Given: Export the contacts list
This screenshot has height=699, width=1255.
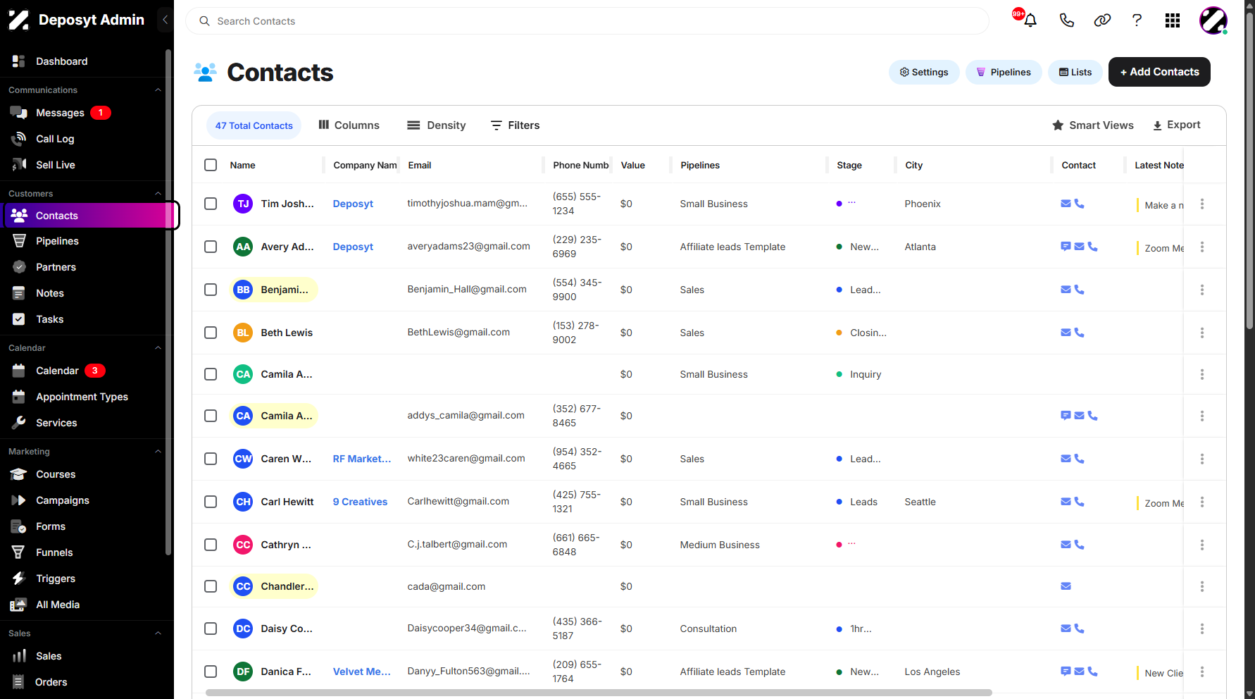Looking at the screenshot, I should tap(1177, 125).
